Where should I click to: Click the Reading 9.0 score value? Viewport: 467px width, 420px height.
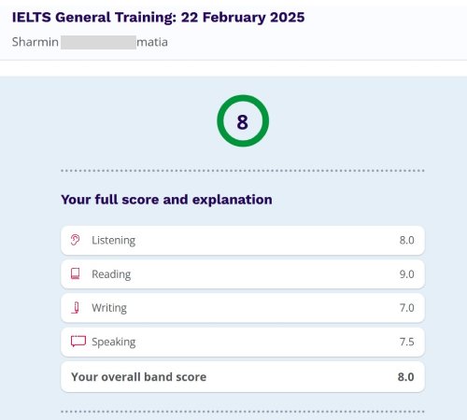pos(406,274)
